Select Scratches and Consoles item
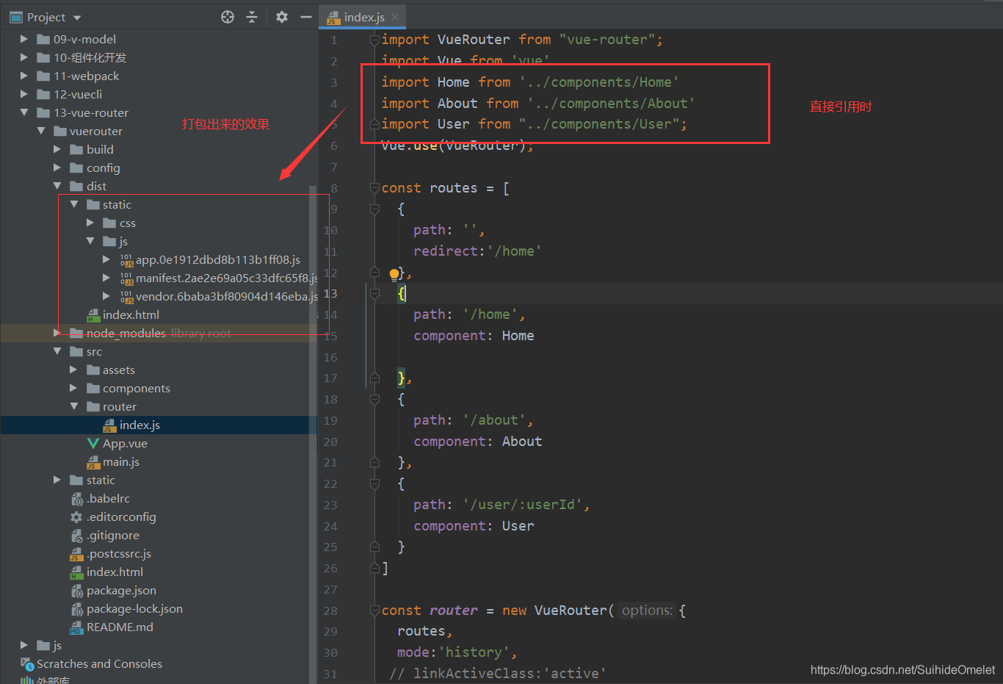 tap(99, 664)
